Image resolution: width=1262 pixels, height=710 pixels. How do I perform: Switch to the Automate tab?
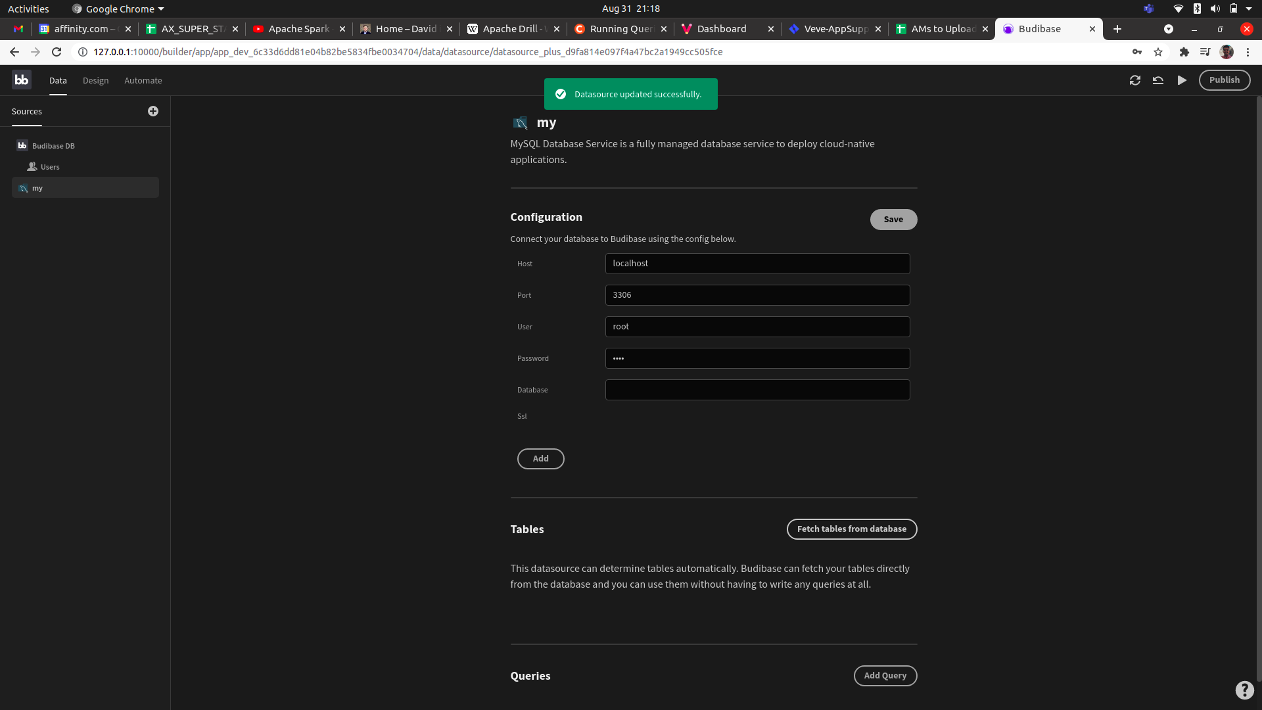coord(143,80)
